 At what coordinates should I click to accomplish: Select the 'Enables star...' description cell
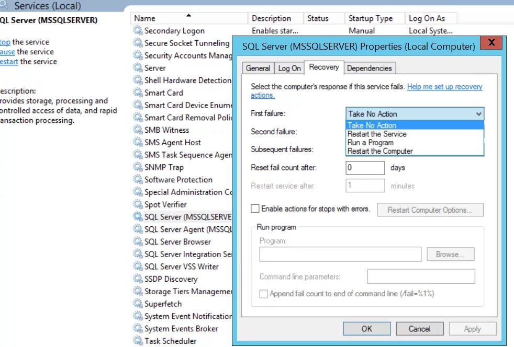pos(275,31)
